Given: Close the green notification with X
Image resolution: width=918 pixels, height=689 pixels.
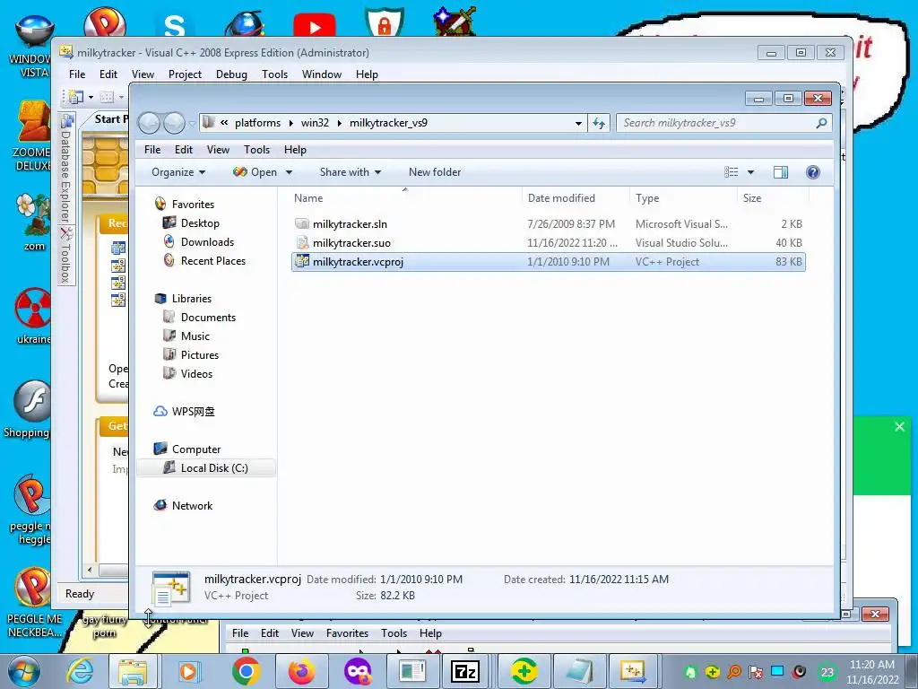Looking at the screenshot, I should [899, 426].
